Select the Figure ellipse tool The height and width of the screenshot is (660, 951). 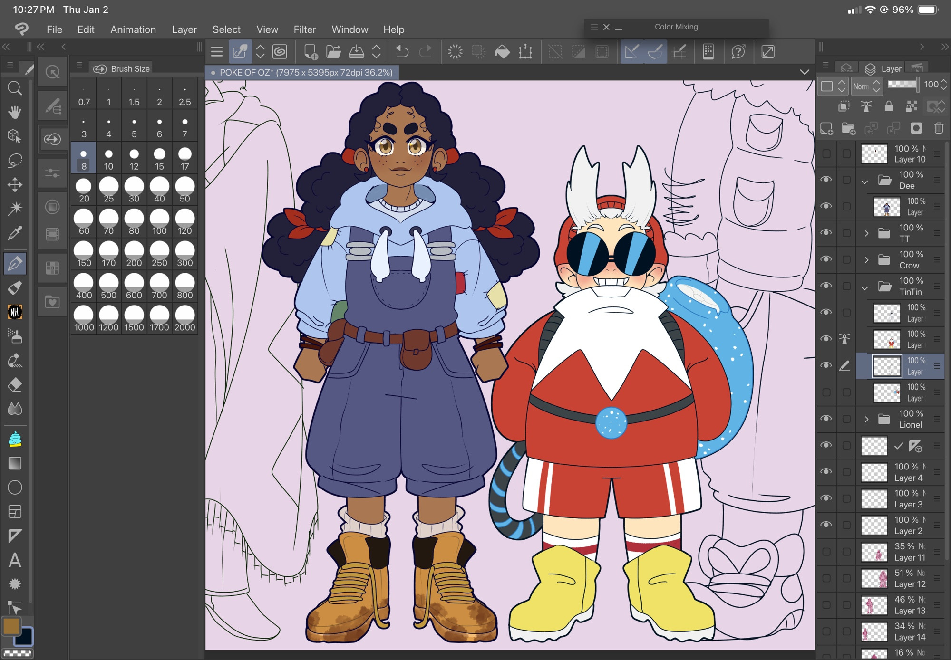(x=15, y=488)
